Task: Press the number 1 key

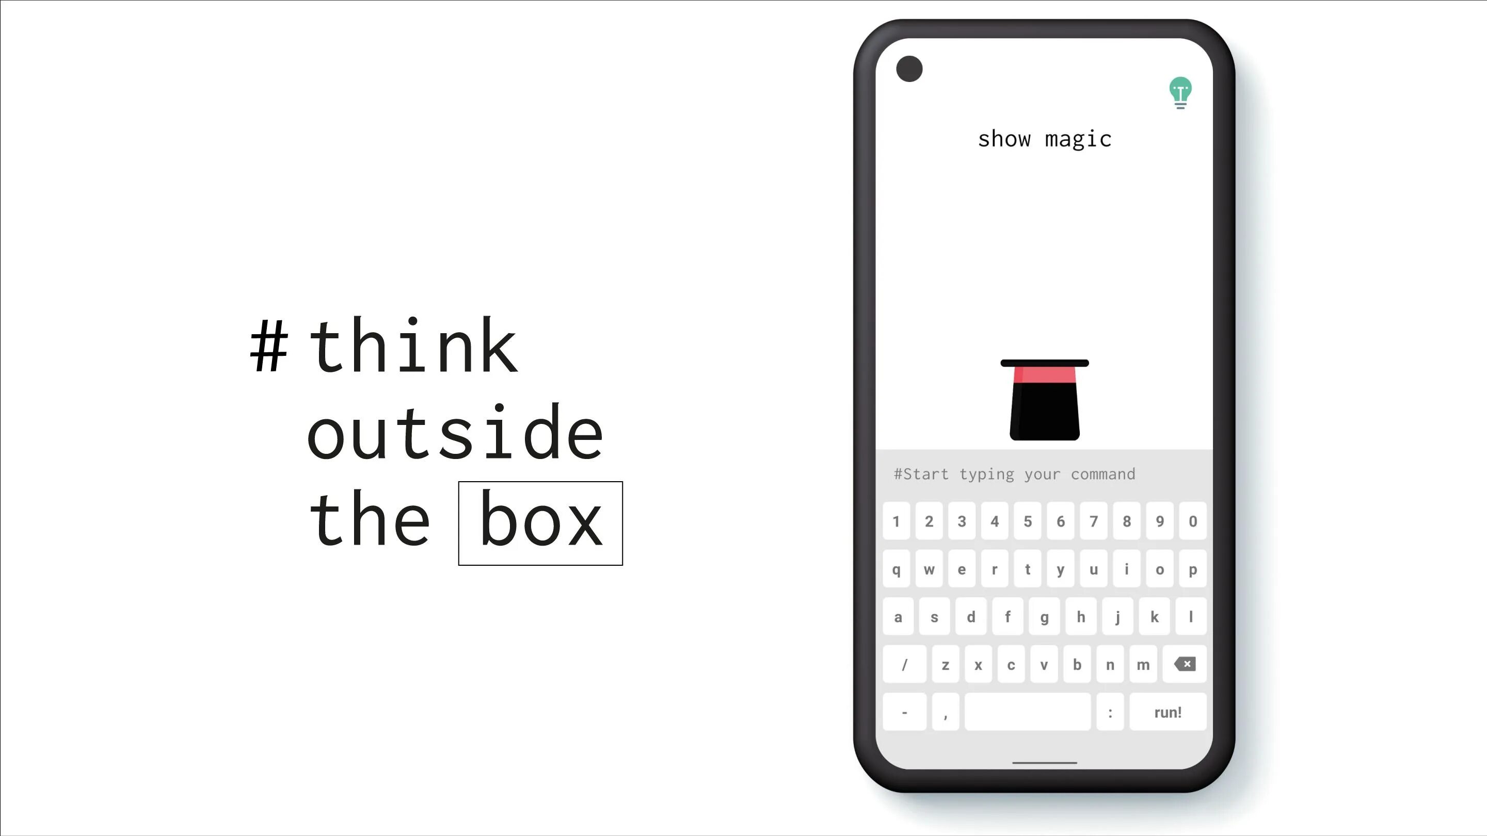Action: [x=897, y=521]
